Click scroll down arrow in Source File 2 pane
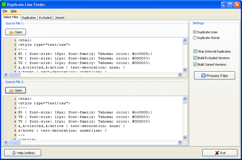The height and width of the screenshot is (160, 242). tap(185, 137)
